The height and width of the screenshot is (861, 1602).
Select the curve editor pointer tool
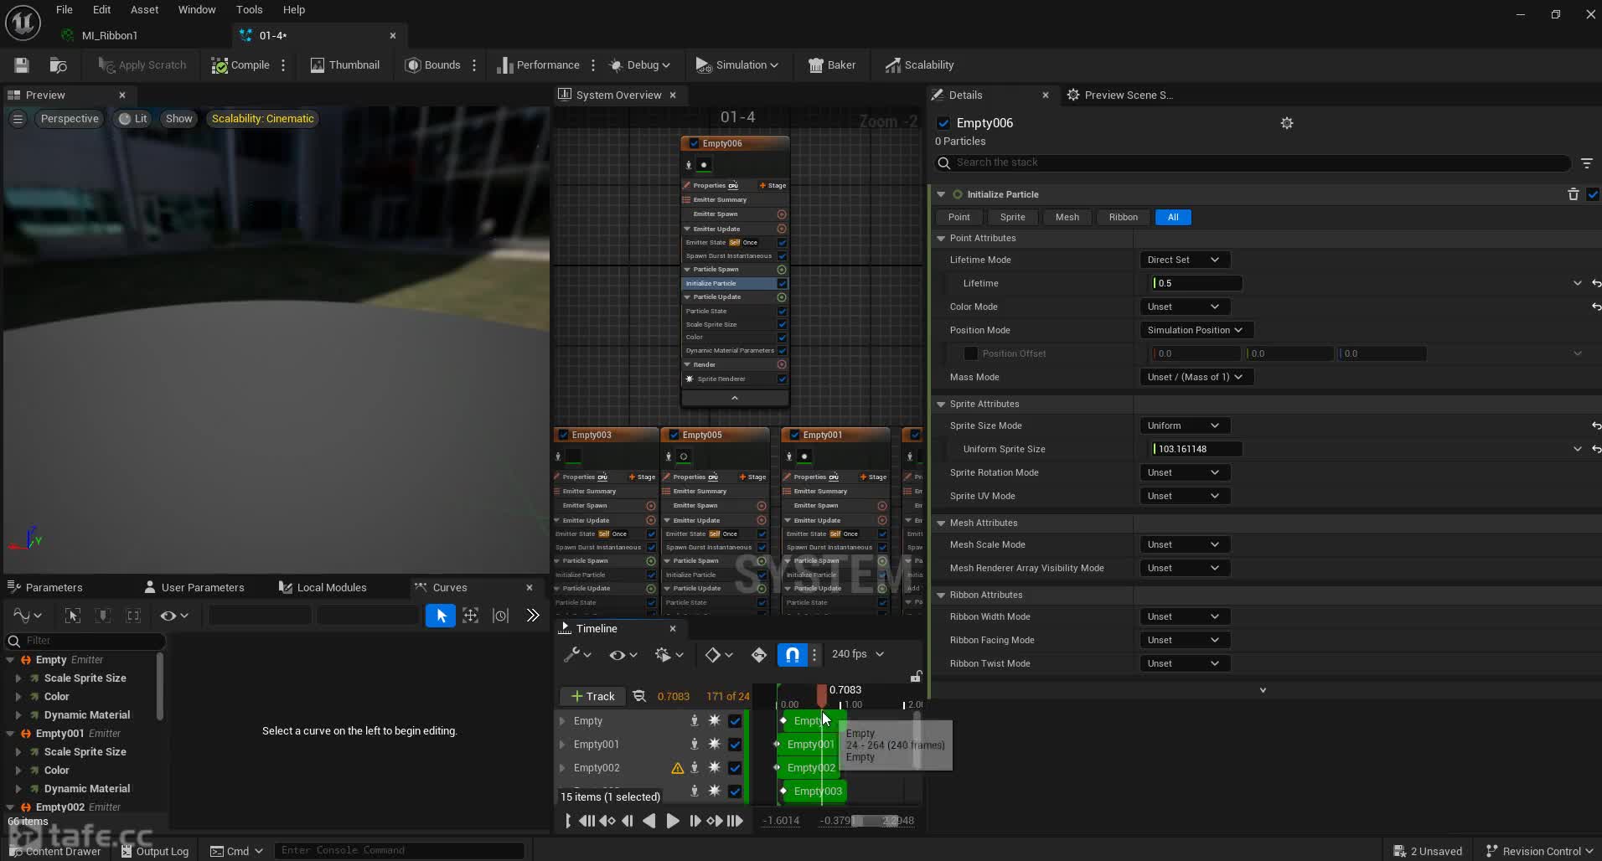click(x=441, y=616)
